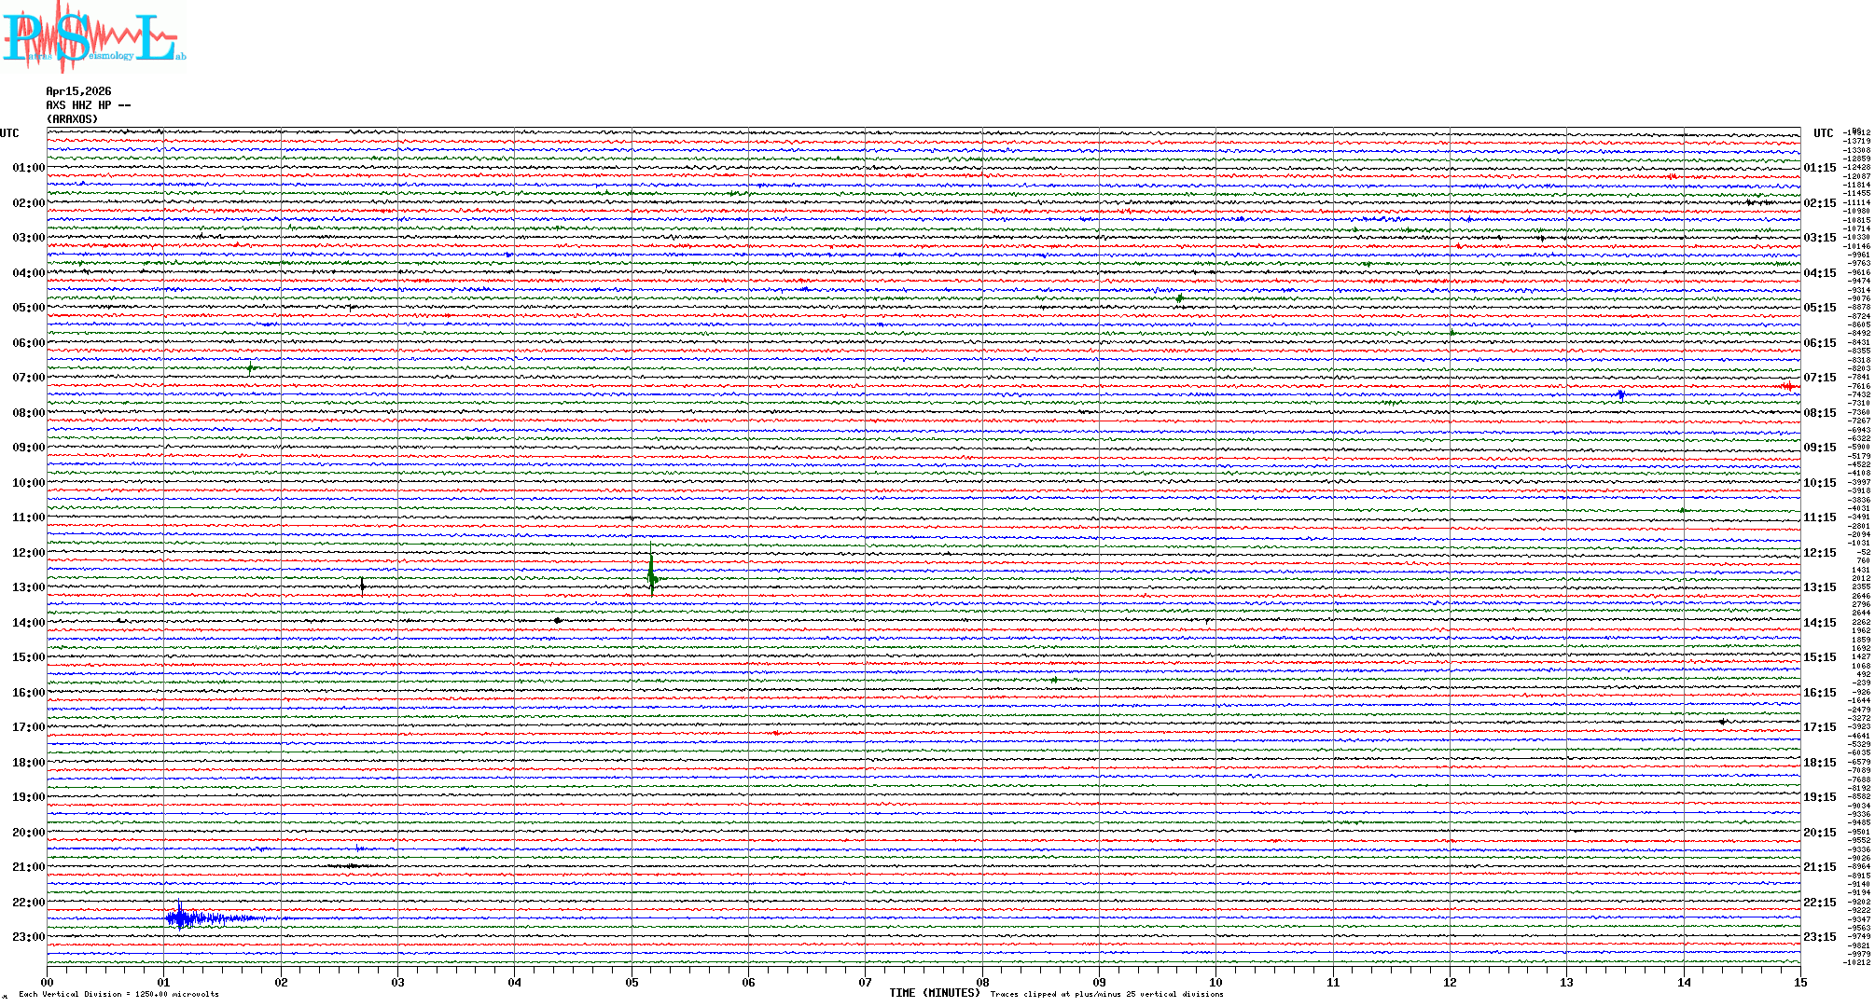
Task: Click the (ARAXOS) station name
Action: 72,119
